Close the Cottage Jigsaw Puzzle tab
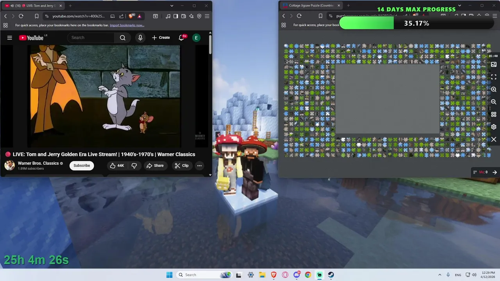Screen dimensions: 500x281 click(339, 5)
